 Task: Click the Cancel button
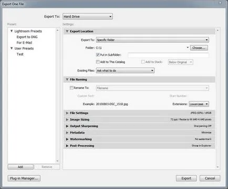210,179
